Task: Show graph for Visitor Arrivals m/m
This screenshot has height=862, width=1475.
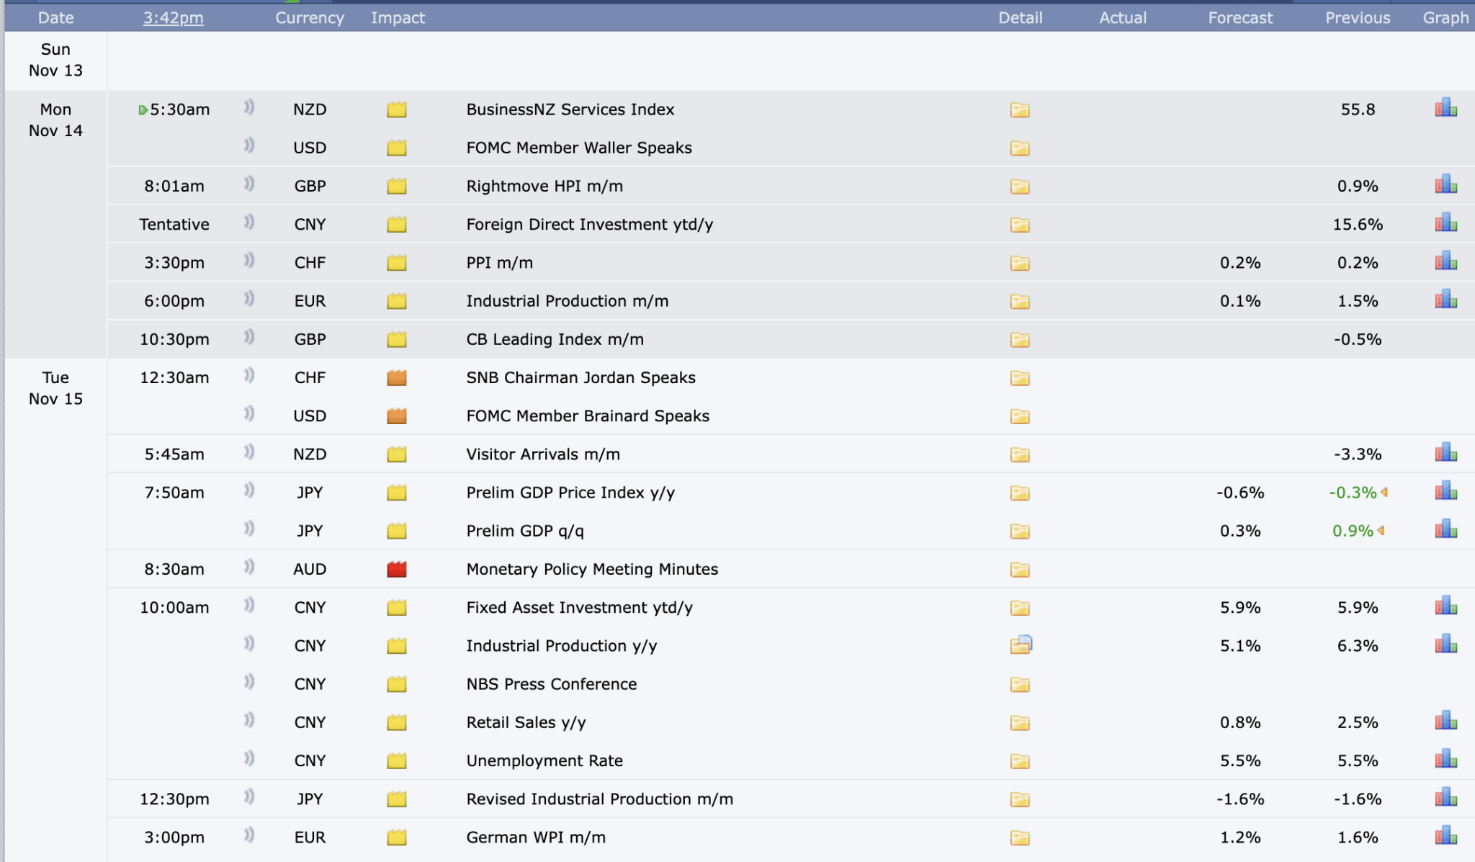Action: pos(1445,452)
